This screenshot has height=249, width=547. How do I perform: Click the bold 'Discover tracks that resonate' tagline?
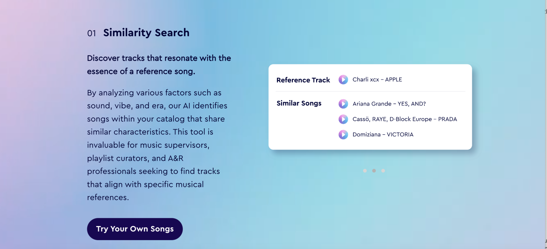tap(159, 65)
